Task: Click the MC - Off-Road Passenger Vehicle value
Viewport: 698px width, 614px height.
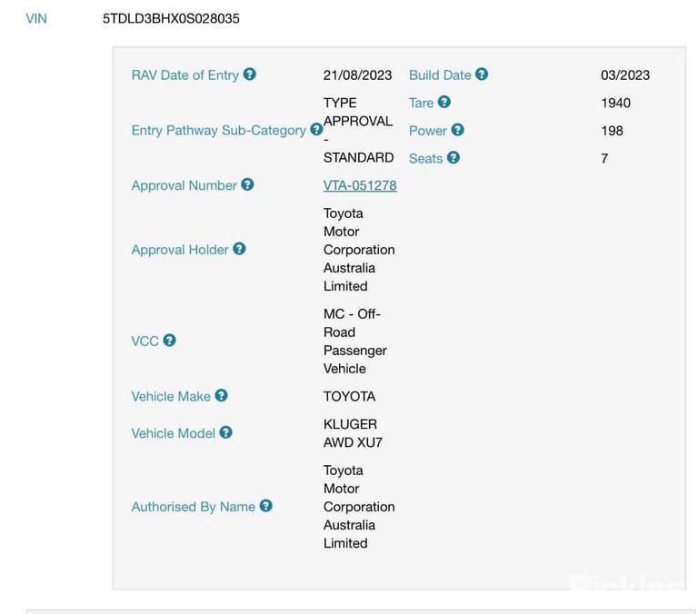Action: (x=354, y=342)
